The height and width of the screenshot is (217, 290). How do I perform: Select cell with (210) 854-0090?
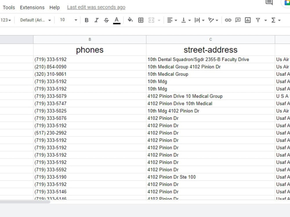(x=90, y=67)
